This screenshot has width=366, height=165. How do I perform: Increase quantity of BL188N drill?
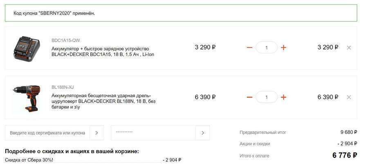click(283, 97)
